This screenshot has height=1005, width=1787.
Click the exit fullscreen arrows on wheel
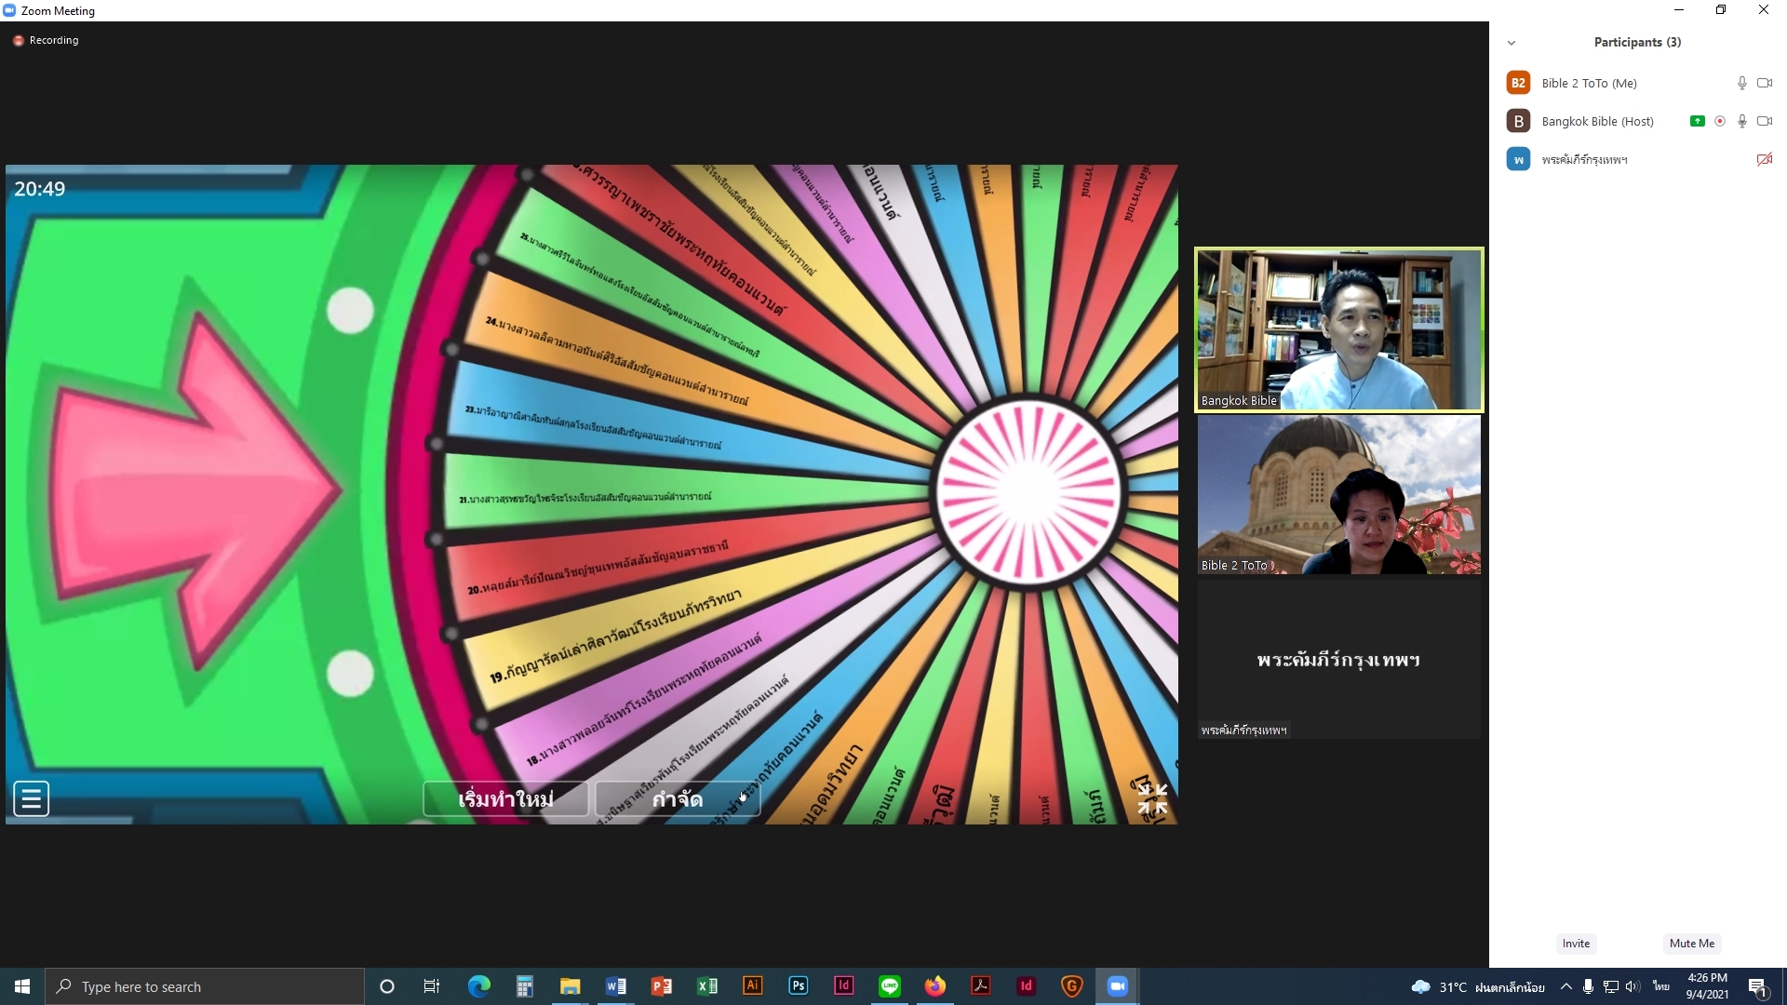point(1152,798)
